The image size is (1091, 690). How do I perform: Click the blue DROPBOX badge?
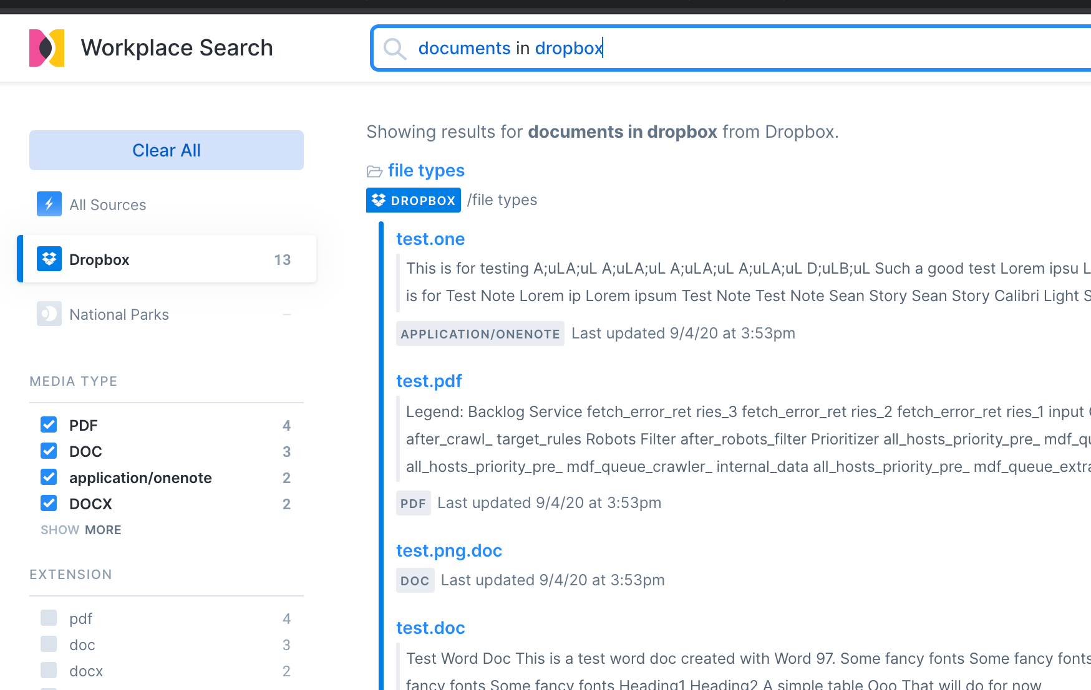coord(413,200)
